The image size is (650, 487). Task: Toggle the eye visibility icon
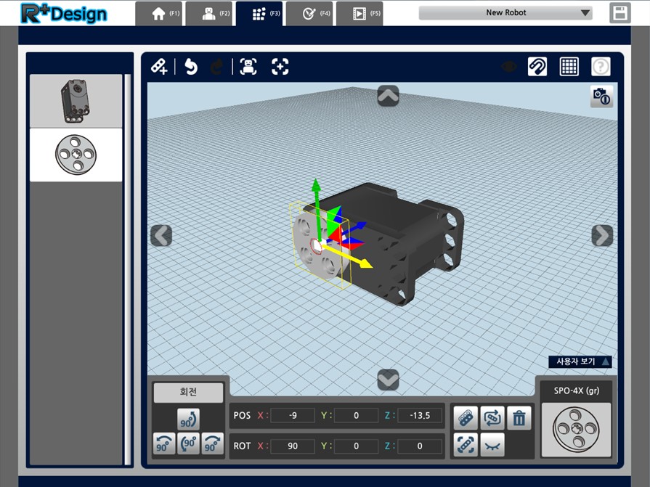point(509,66)
